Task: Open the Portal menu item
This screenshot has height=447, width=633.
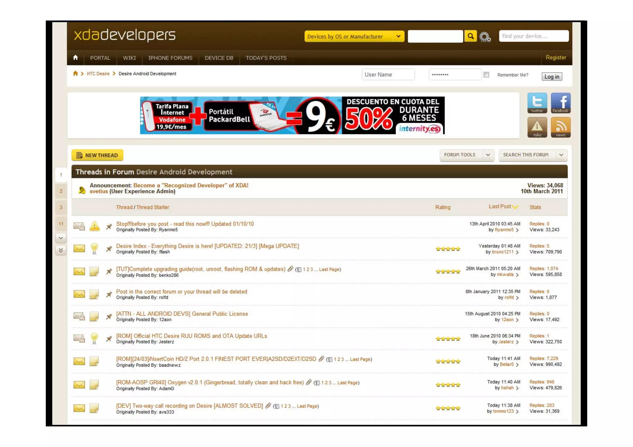Action: pos(100,58)
